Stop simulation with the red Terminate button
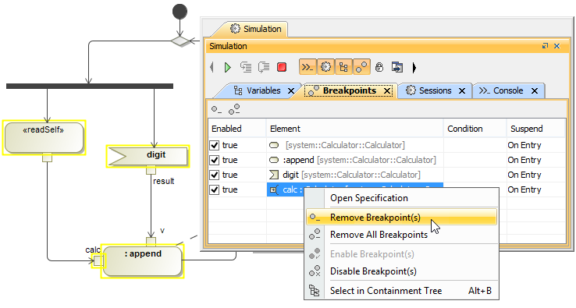 coord(282,67)
